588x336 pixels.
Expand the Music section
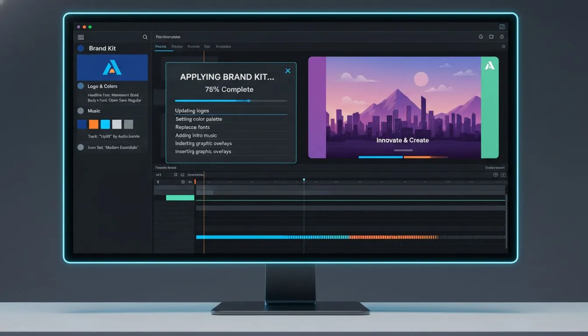click(x=93, y=111)
